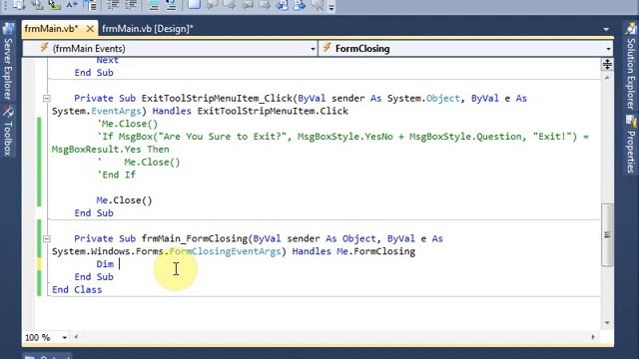
Task: Click on "FormClosingEventArgs" in code
Action: (225, 251)
